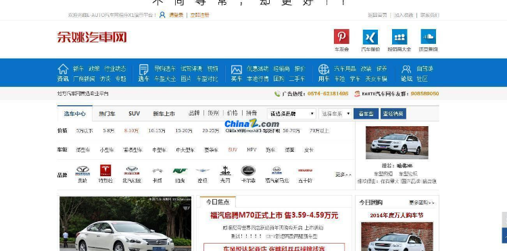Select the Tesla brand logo
507x251 pixels.
point(105,170)
